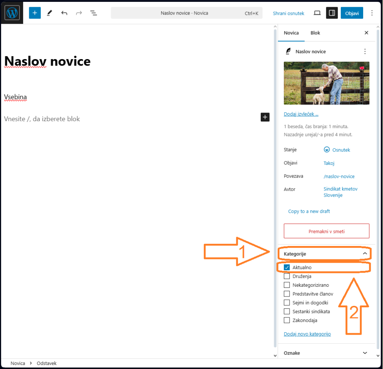Click the laptop preview icon
The height and width of the screenshot is (369, 383).
coord(317,13)
